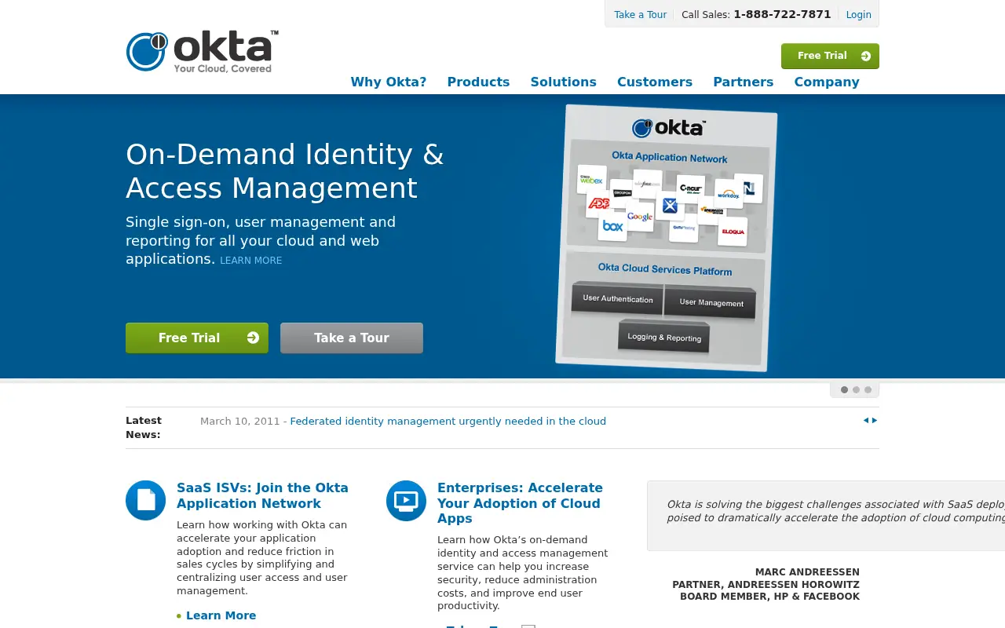
Task: Click the monitor icon beside Enterprises heading
Action: (407, 500)
